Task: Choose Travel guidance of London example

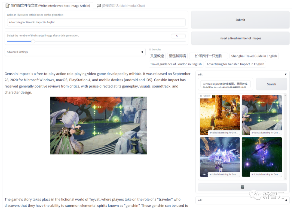Action: pyautogui.click(x=176, y=64)
